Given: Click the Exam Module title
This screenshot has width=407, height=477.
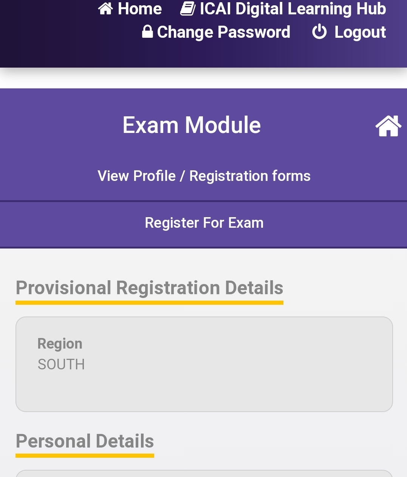Looking at the screenshot, I should [192, 125].
